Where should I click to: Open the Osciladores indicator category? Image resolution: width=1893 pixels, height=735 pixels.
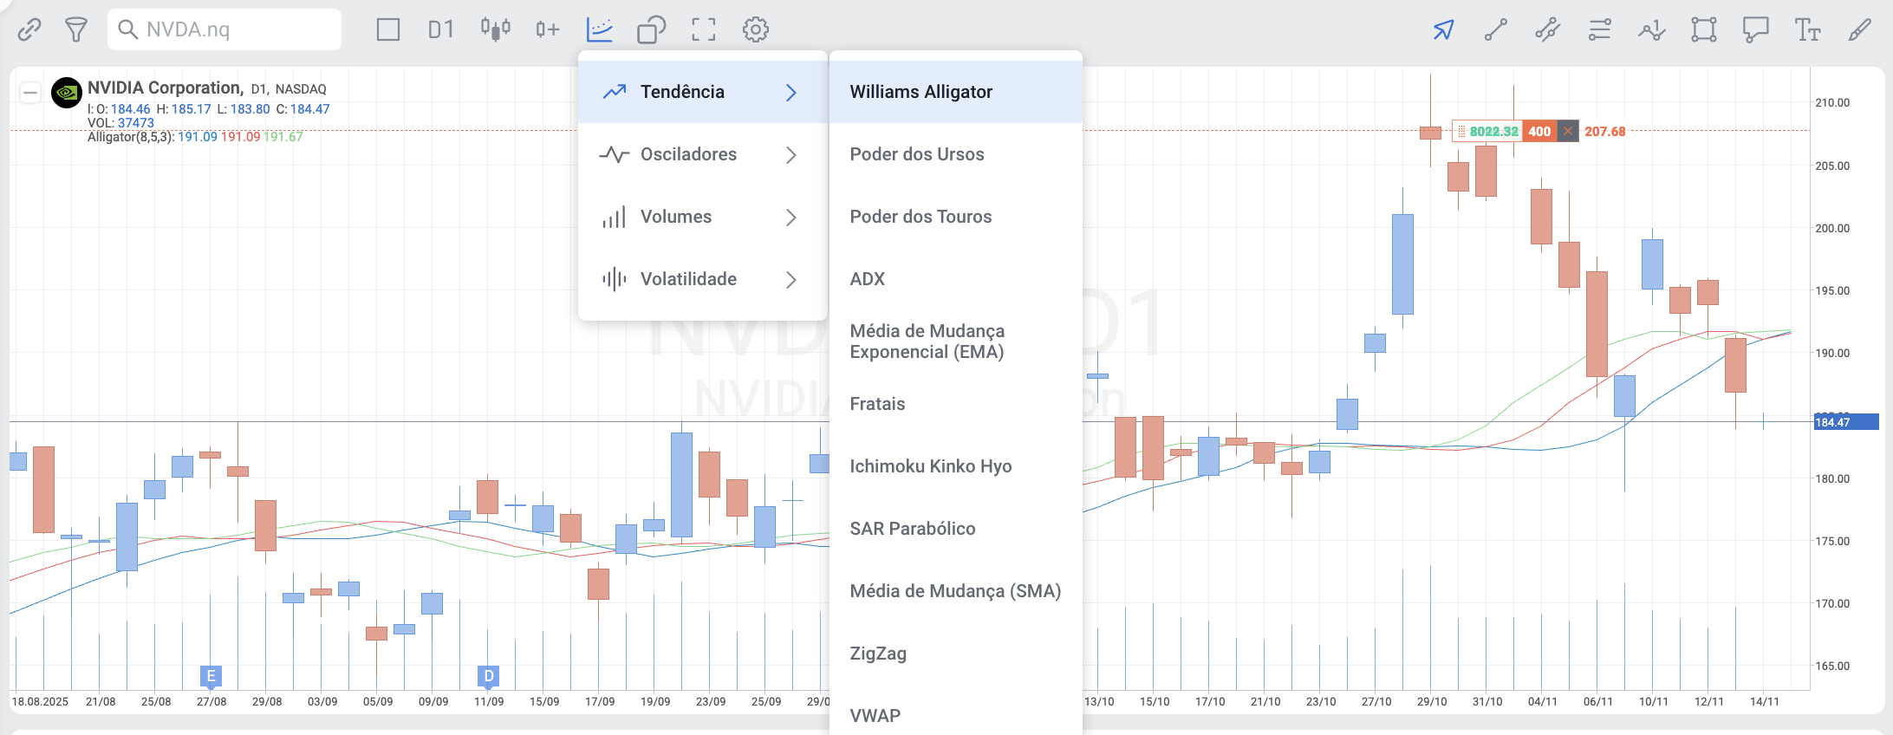tap(703, 154)
